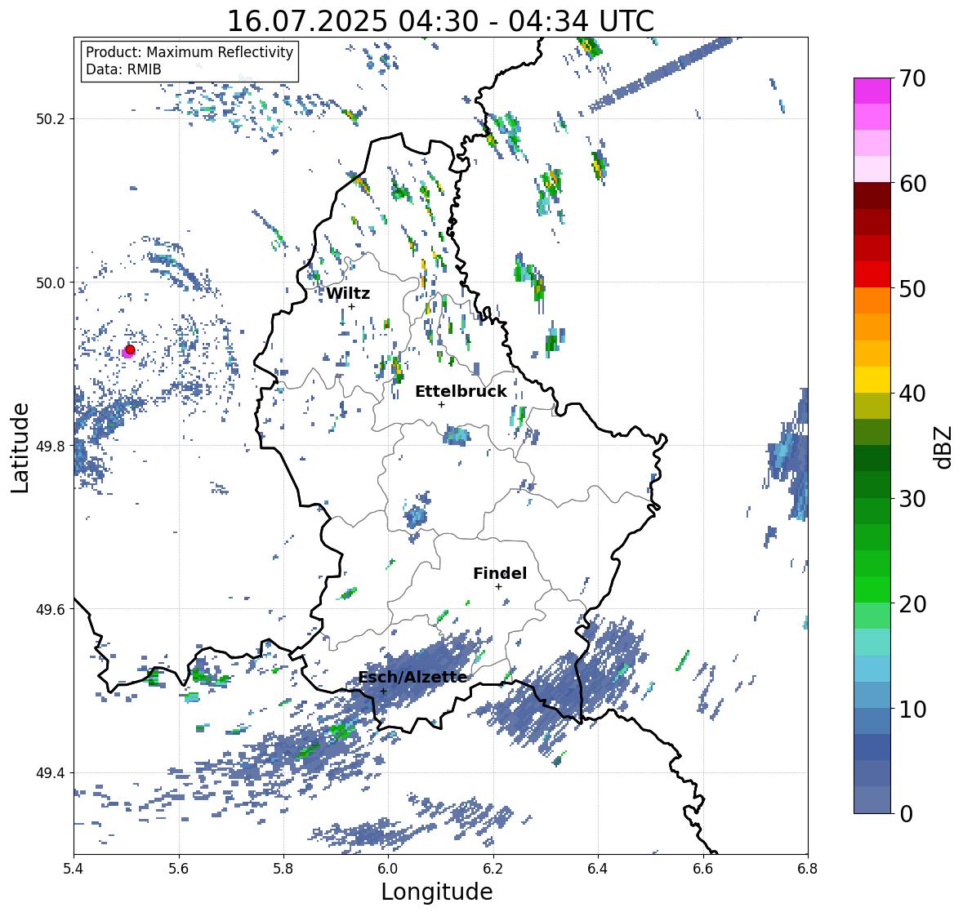Click the magenta swatch at top of colorbar
The image size is (963, 912).
click(x=872, y=91)
